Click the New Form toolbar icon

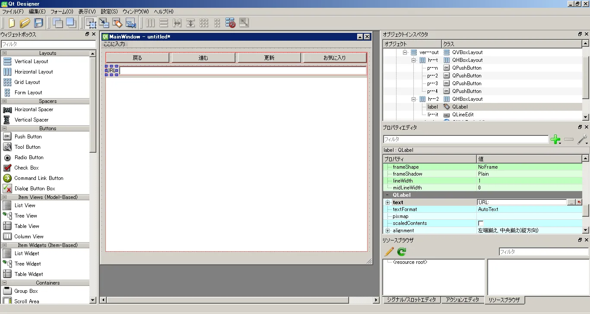[x=12, y=23]
